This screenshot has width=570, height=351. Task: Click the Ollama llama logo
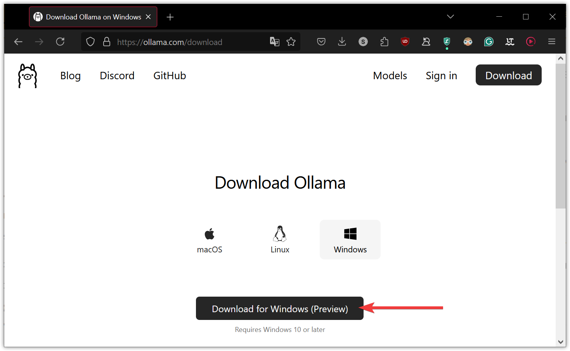(27, 75)
